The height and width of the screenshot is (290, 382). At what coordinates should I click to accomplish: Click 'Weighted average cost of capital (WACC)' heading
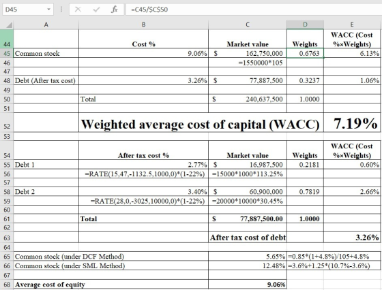point(200,124)
